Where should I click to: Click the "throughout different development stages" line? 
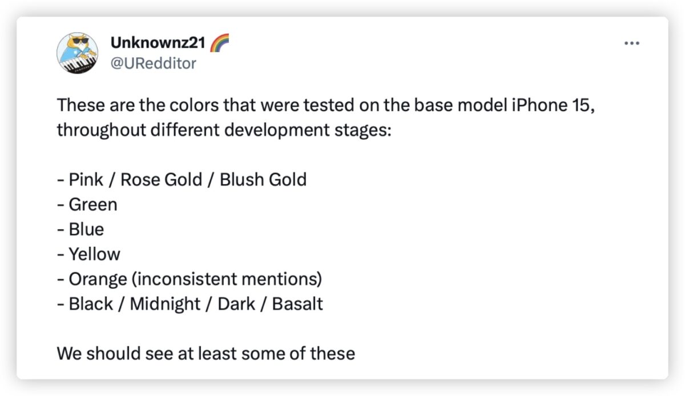coord(224,130)
